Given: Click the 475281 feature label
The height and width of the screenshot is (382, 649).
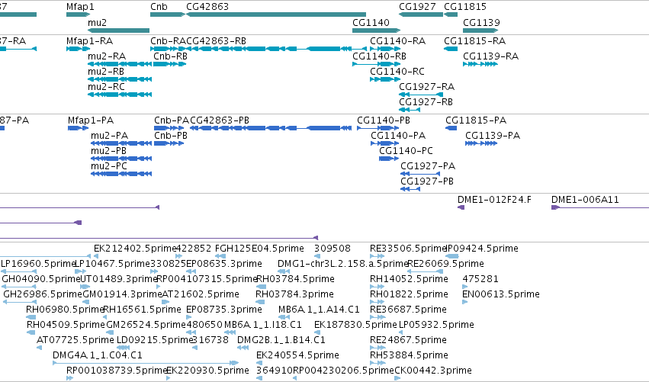Looking at the screenshot, I should pos(480,279).
